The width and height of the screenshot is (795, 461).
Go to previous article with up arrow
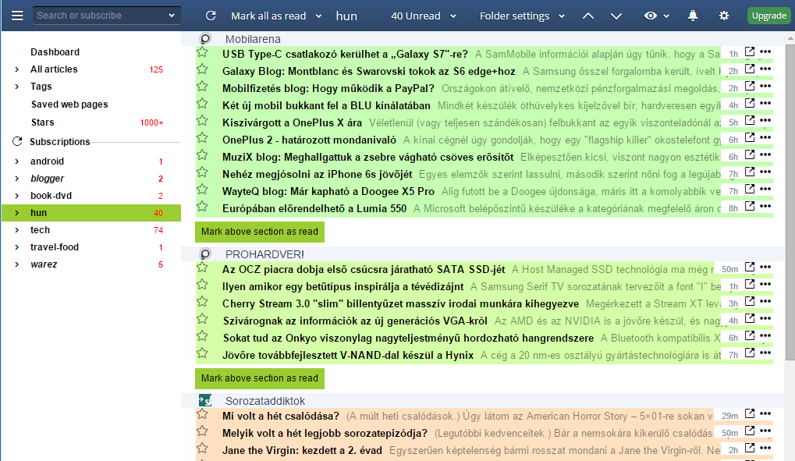(589, 16)
